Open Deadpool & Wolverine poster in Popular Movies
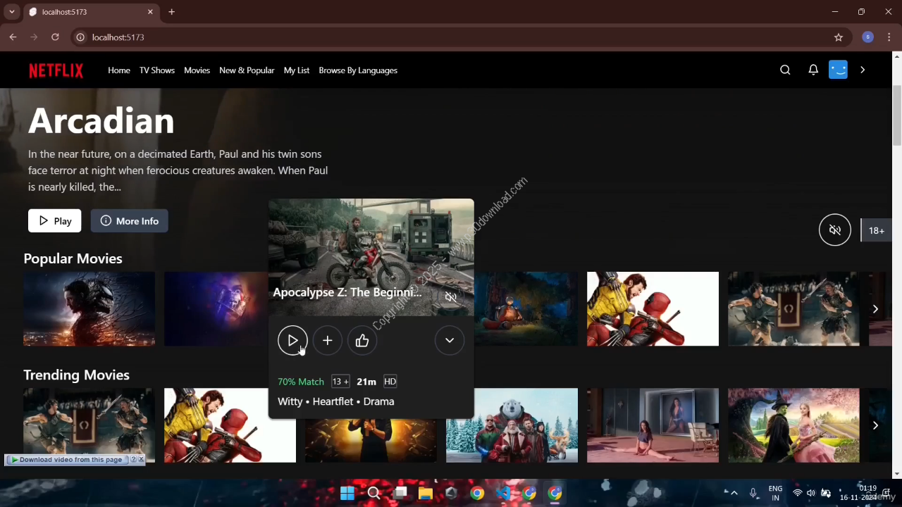This screenshot has height=507, width=902. 653,309
